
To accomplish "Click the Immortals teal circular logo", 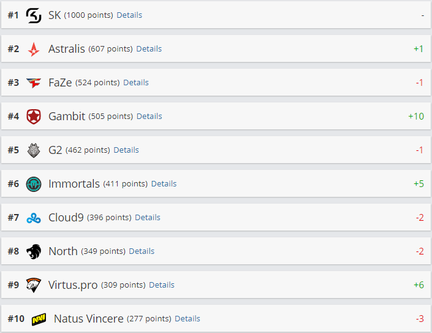I will click(34, 184).
